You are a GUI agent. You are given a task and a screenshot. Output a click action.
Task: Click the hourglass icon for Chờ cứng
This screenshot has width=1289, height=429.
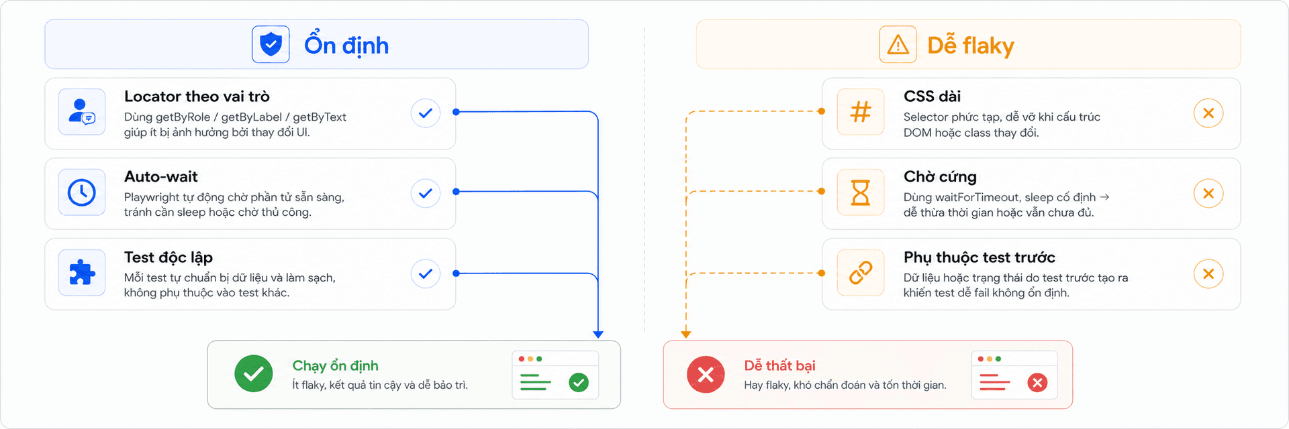(861, 192)
